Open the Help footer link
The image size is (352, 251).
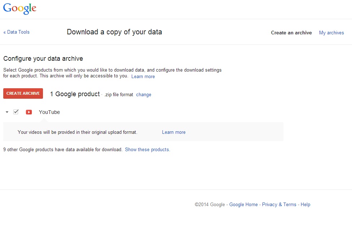[305, 204]
